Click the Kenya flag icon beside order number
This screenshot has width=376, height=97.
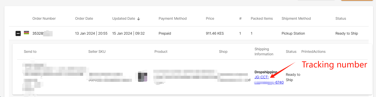coord(26,33)
